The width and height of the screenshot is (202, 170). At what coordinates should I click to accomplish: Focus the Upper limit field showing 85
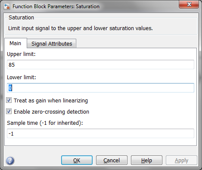[100, 65]
